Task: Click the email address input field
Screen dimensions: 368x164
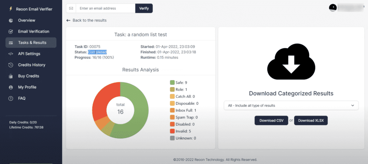Action: pos(106,8)
